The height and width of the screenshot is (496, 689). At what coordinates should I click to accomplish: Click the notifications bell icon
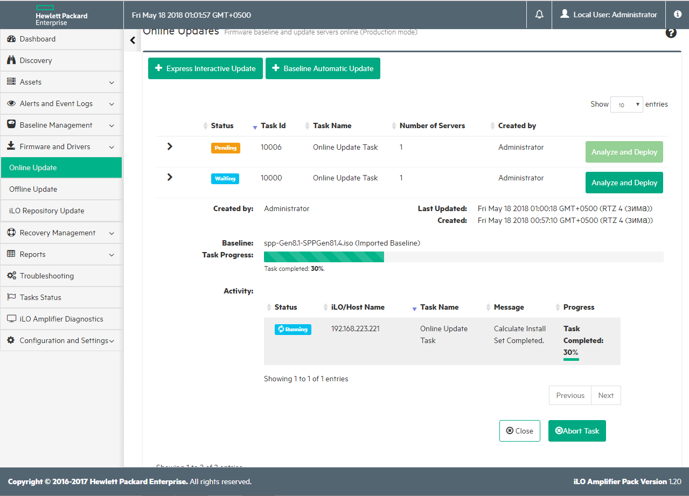539,15
